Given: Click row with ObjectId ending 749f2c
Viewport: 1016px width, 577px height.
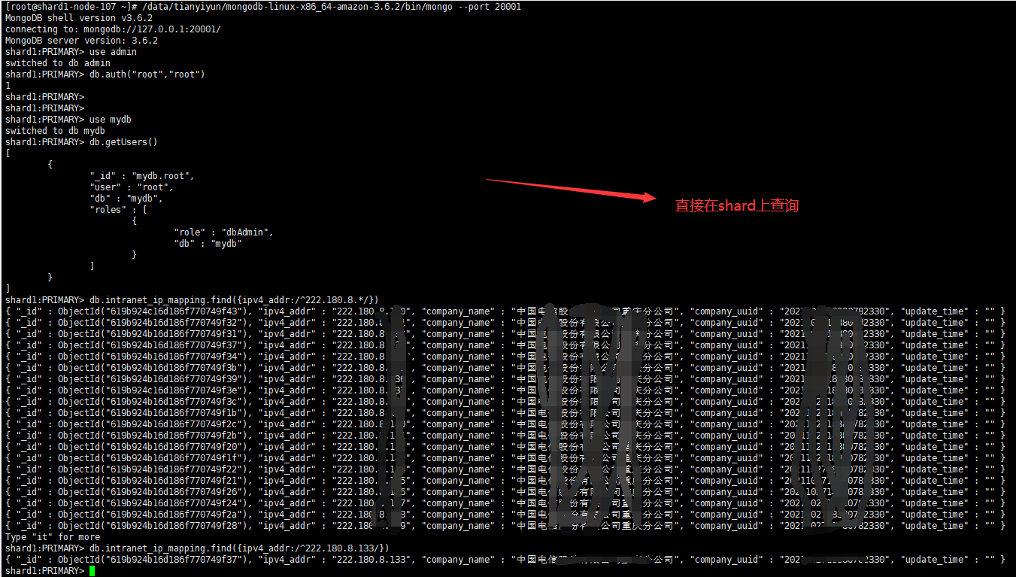Looking at the screenshot, I should point(505,424).
